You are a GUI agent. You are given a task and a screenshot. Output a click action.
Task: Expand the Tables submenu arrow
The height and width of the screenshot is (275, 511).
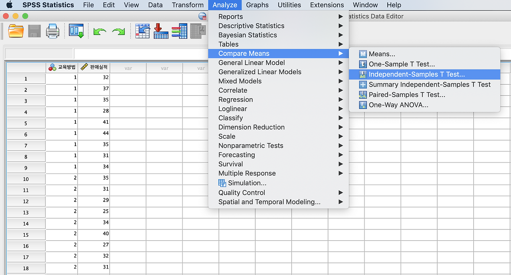click(341, 44)
